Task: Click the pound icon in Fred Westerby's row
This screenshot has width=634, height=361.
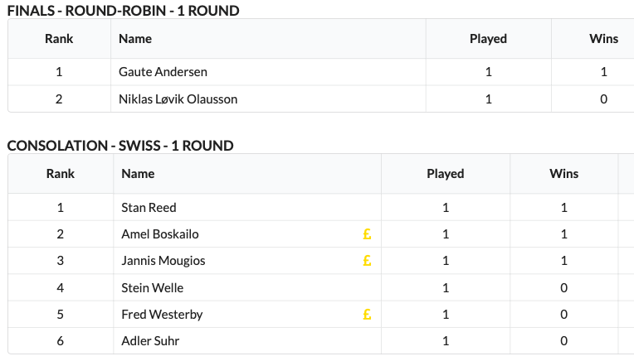Action: click(367, 315)
